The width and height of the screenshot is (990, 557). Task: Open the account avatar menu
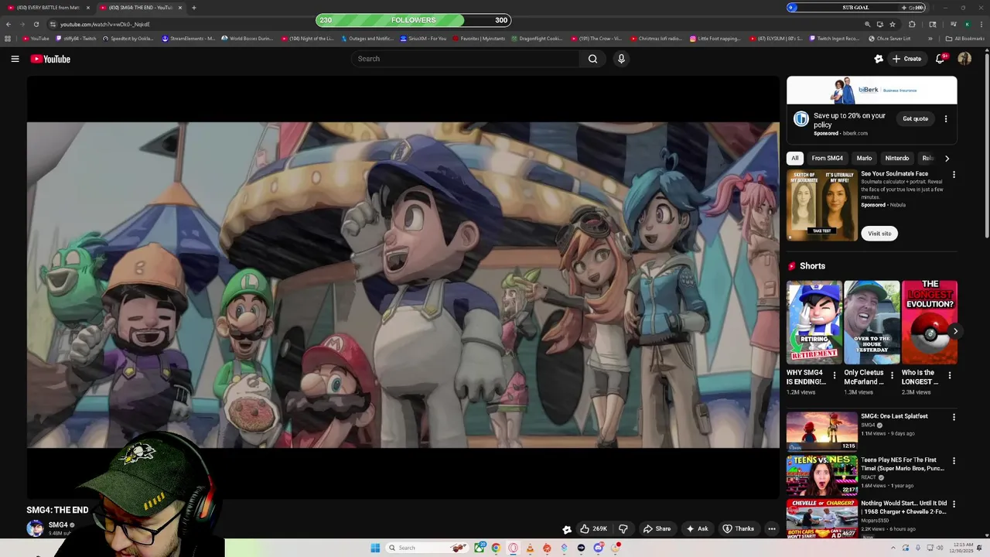pyautogui.click(x=964, y=59)
